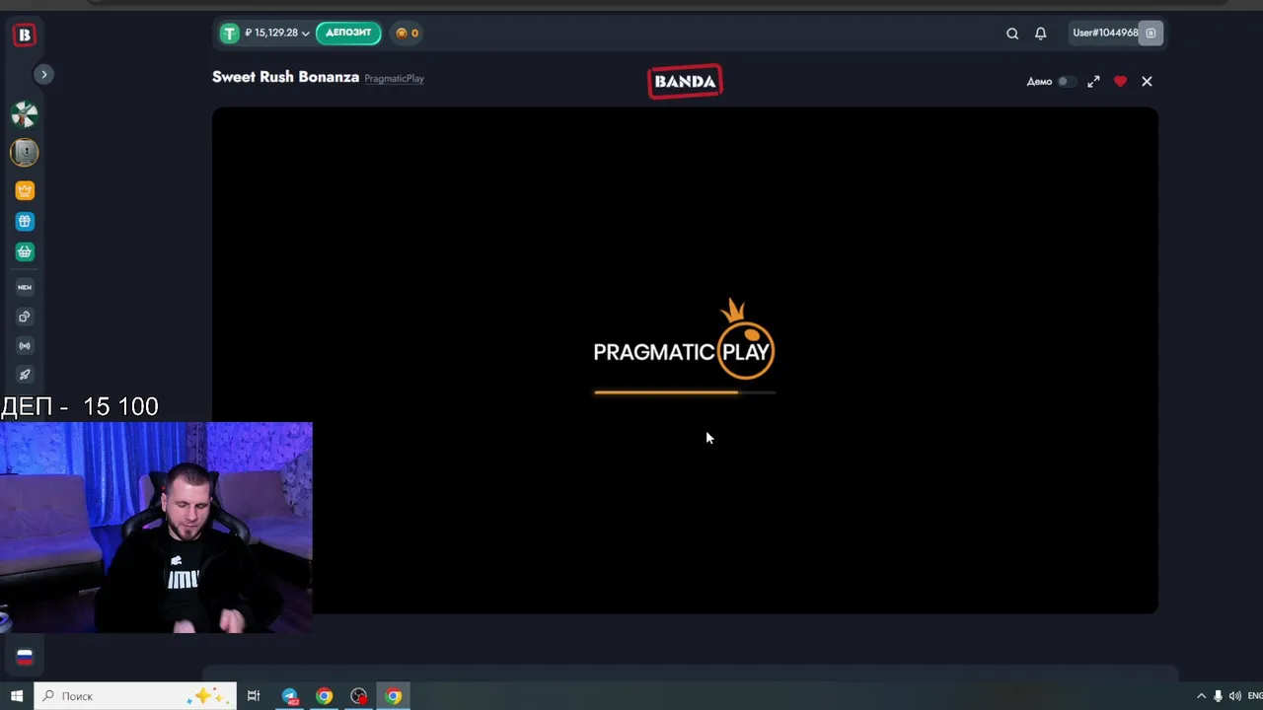Image resolution: width=1263 pixels, height=710 pixels.
Task: Open the coin bonus balance showing 0
Action: point(407,34)
